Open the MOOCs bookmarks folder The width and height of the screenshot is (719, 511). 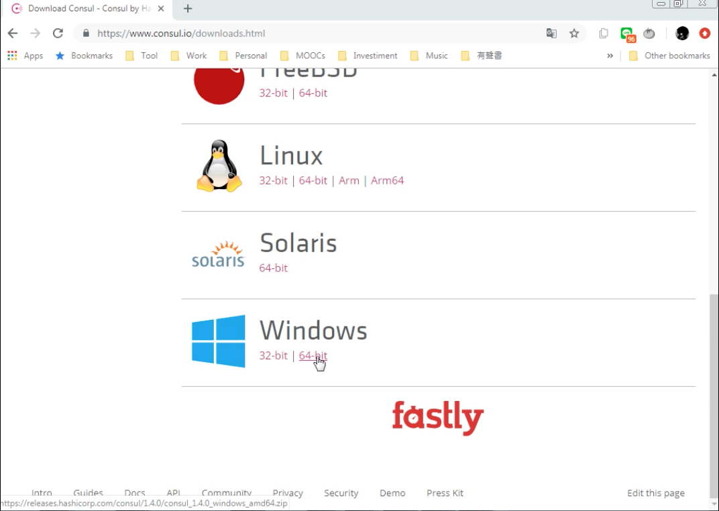302,56
